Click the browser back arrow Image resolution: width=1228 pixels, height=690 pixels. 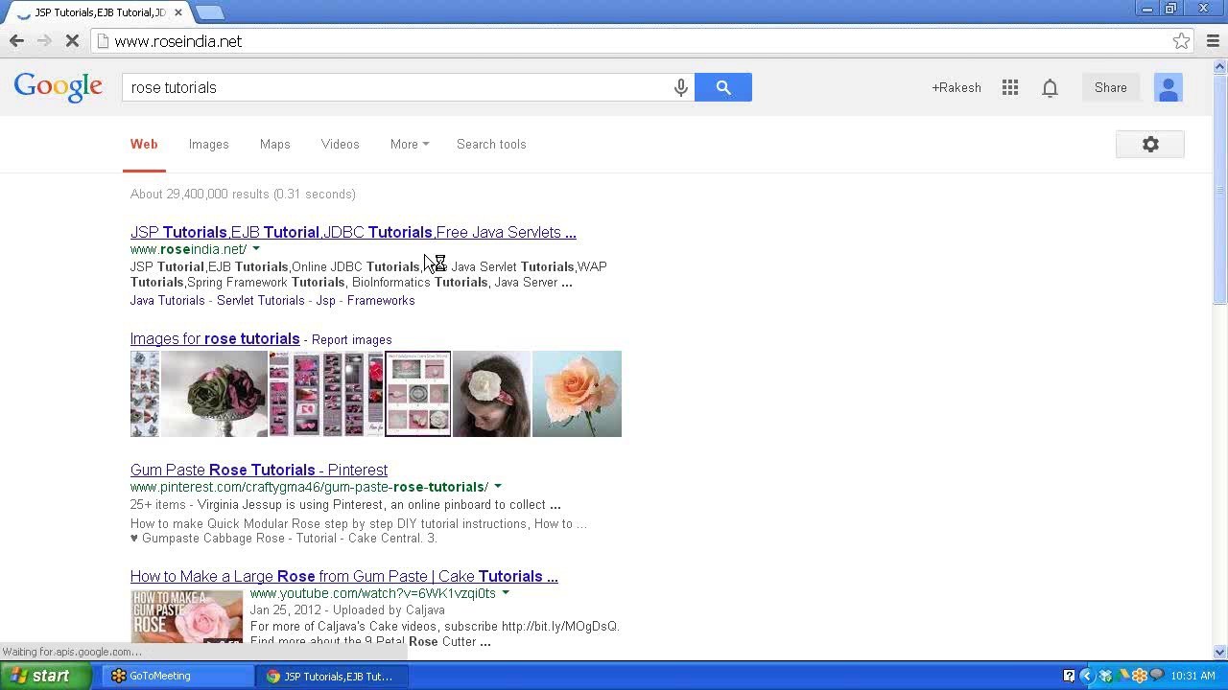pyautogui.click(x=16, y=41)
